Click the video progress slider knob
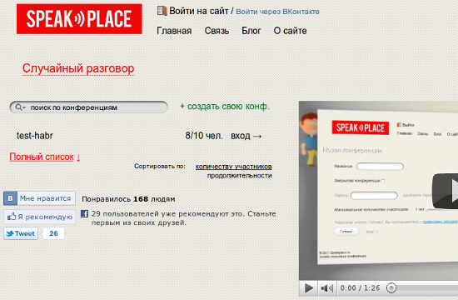This screenshot has height=300, width=458. click(x=391, y=288)
